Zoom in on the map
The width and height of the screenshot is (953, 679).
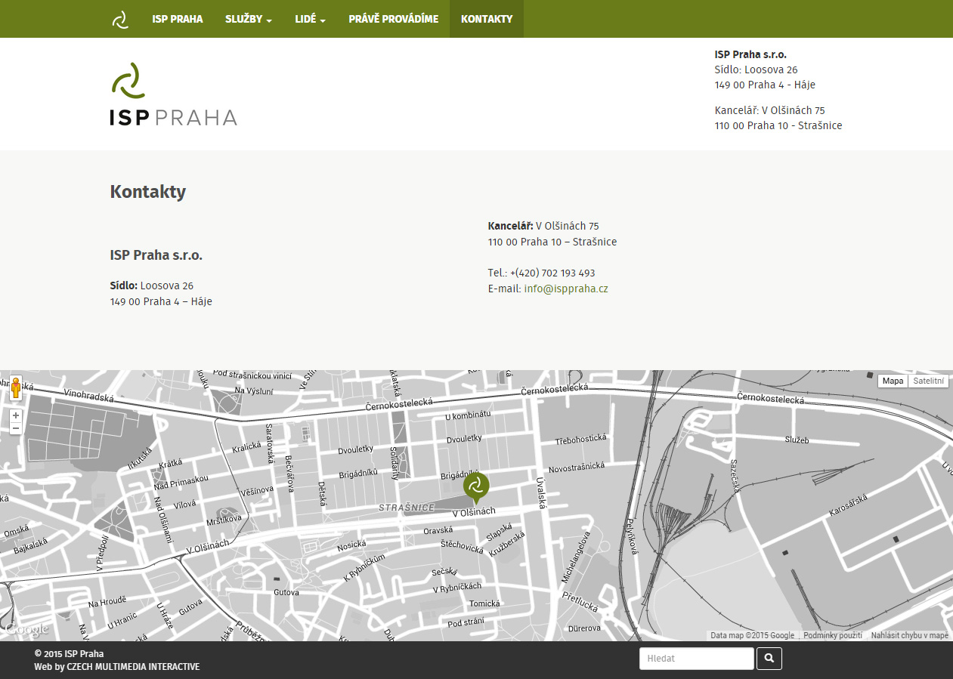16,415
